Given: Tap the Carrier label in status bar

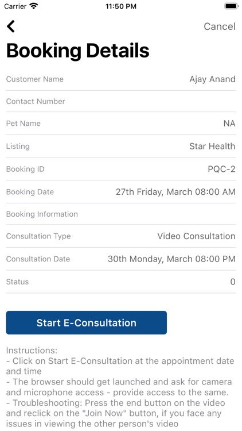Looking at the screenshot, I should 15,6.
